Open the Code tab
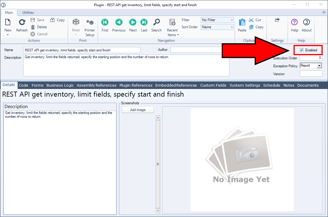328x217 pixels. coord(24,85)
